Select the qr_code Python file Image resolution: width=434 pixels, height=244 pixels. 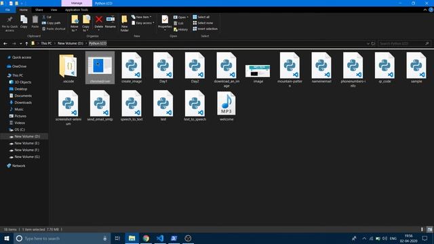(x=384, y=68)
